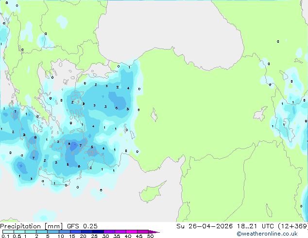Click the '40' legend scale label
This screenshot has height=238, width=308.
128,236
